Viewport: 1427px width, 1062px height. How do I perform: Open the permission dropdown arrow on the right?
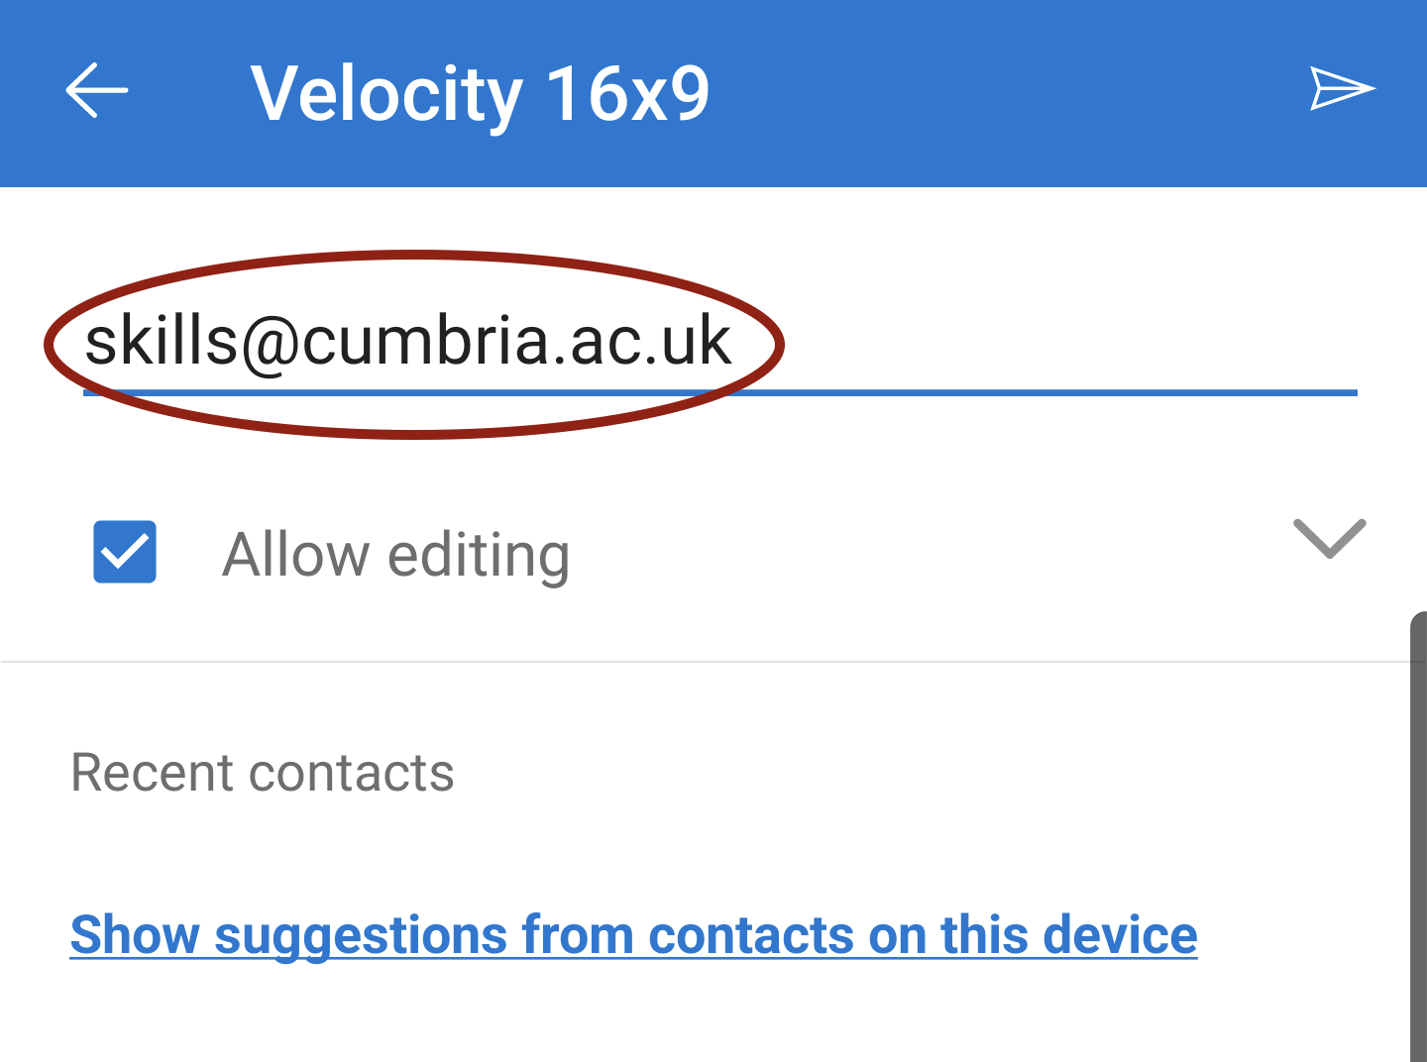[x=1330, y=539]
